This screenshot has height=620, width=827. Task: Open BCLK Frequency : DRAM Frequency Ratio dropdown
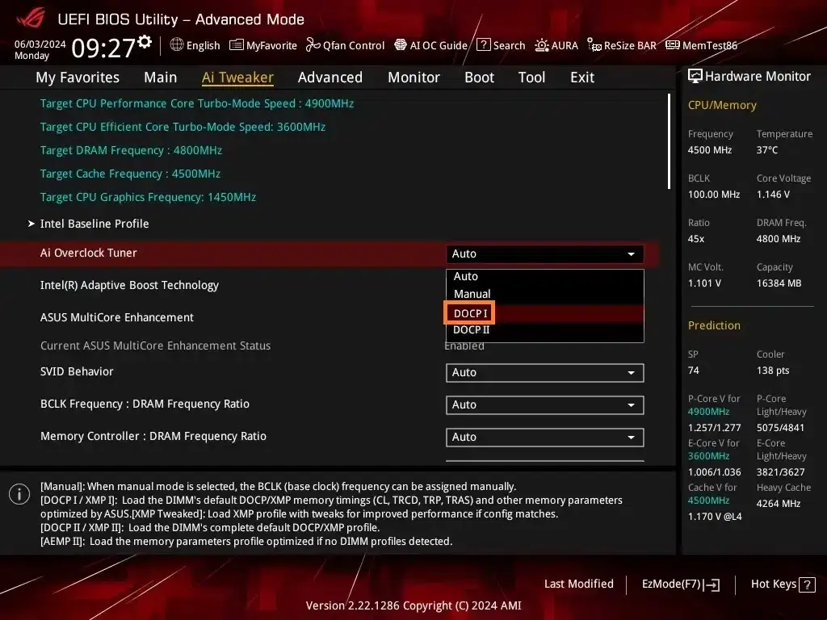(544, 405)
